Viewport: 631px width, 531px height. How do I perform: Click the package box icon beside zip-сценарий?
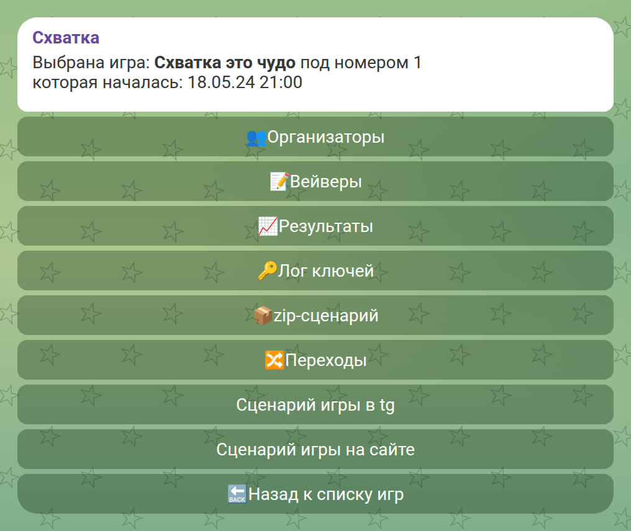[x=263, y=316]
